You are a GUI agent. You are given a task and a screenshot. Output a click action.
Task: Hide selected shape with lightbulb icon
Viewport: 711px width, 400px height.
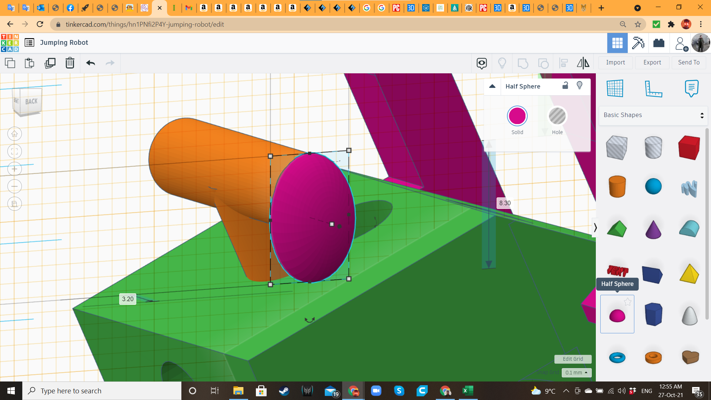[x=580, y=86]
